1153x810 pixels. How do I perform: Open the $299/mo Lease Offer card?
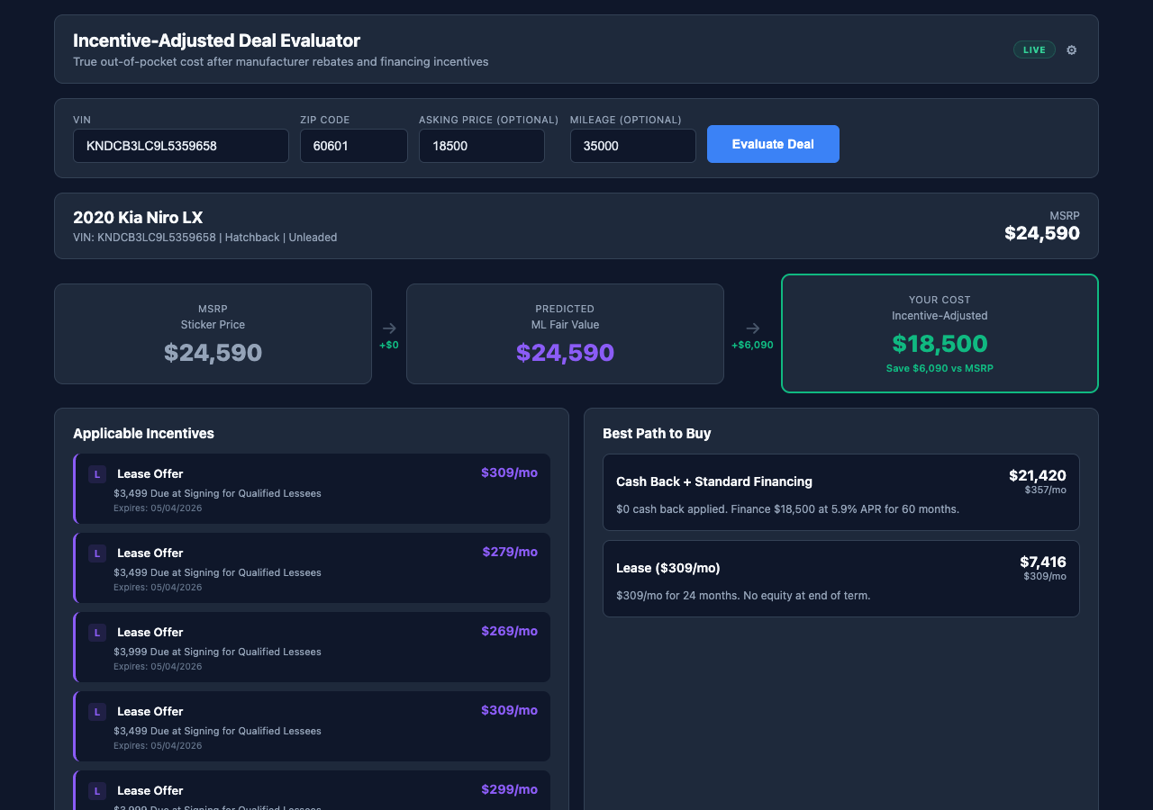(x=312, y=790)
